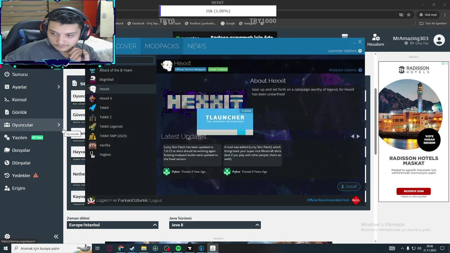Screen dimensions: 450x253
Task: Click the Install button for Hexxit
Action: [x=349, y=187]
